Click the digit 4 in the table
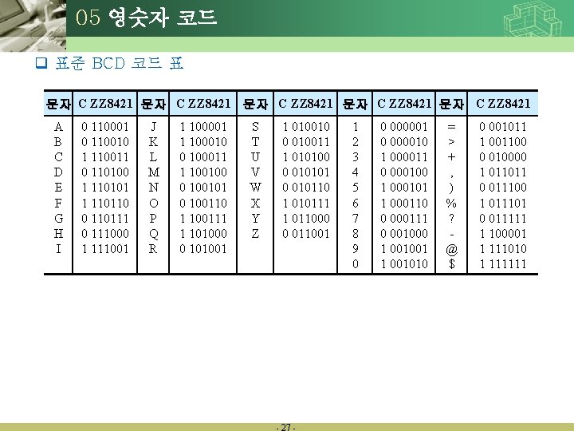 pos(355,172)
